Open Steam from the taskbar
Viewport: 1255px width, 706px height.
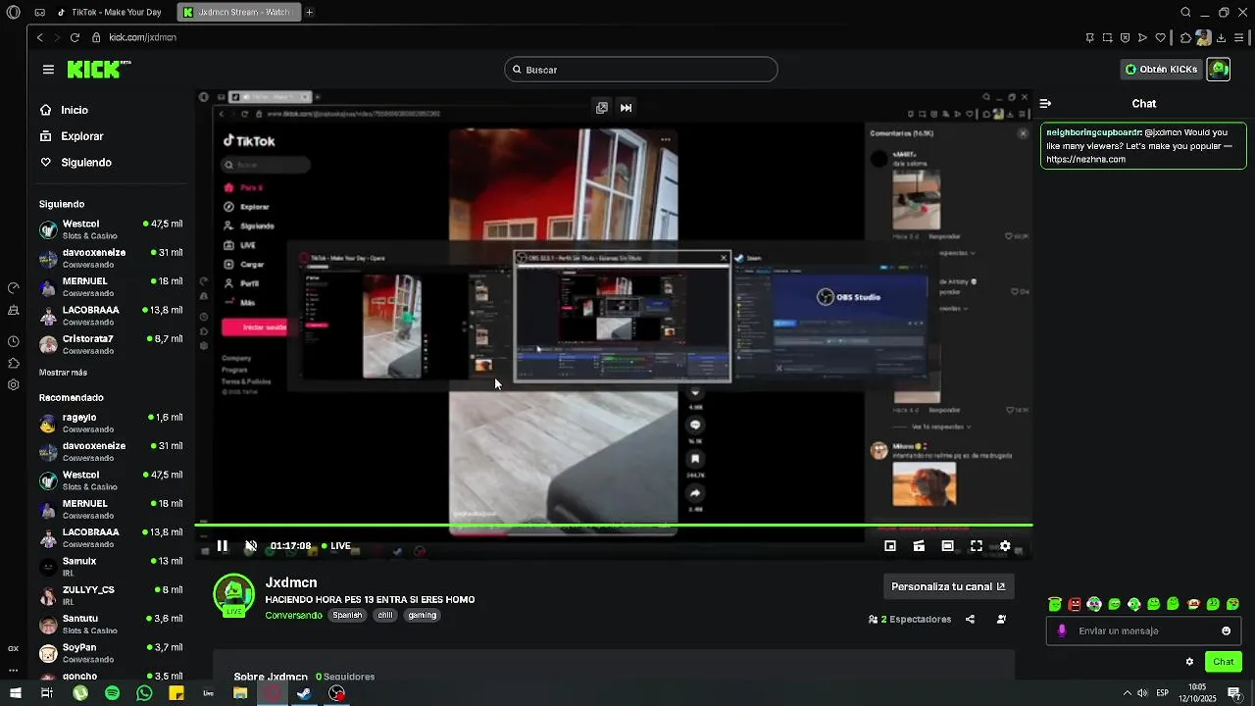coord(304,693)
